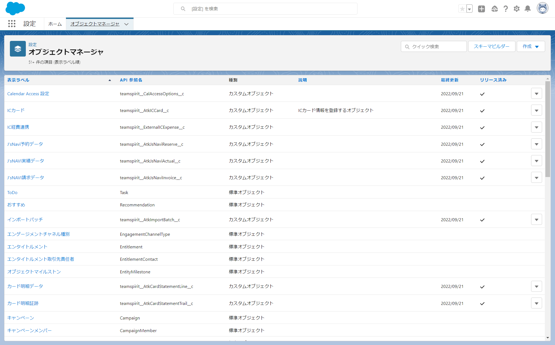555x345 pixels.
Task: Click the スキーマビルダー button
Action: [x=491, y=46]
